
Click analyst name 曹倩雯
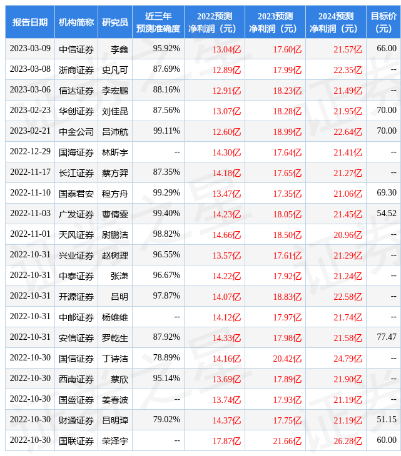point(115,214)
